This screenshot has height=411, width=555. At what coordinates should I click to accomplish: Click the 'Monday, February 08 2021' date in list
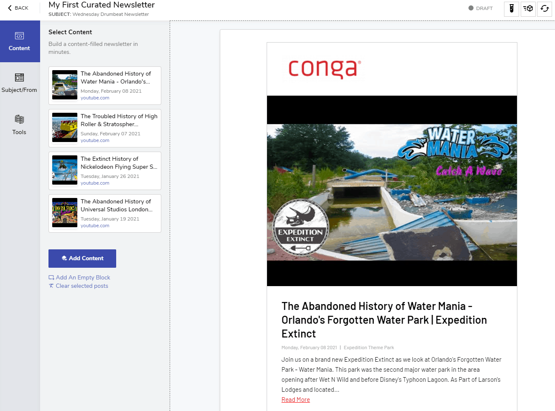pyautogui.click(x=111, y=91)
